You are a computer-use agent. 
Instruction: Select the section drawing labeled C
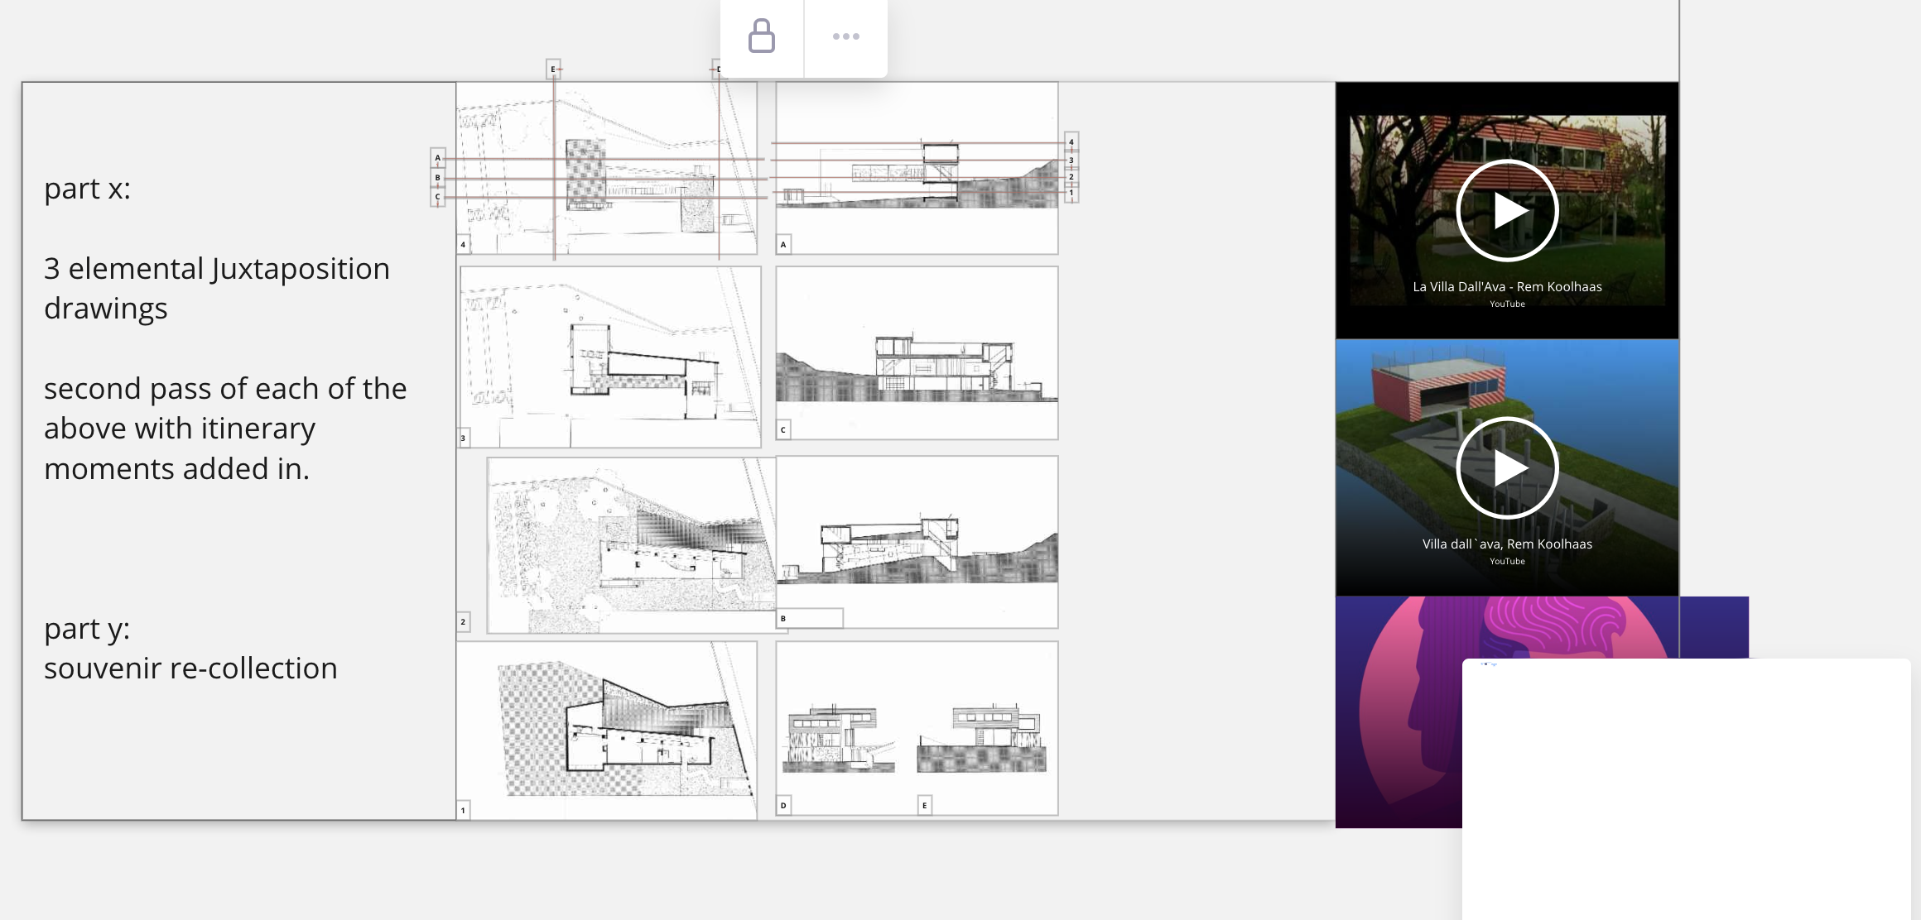[917, 352]
